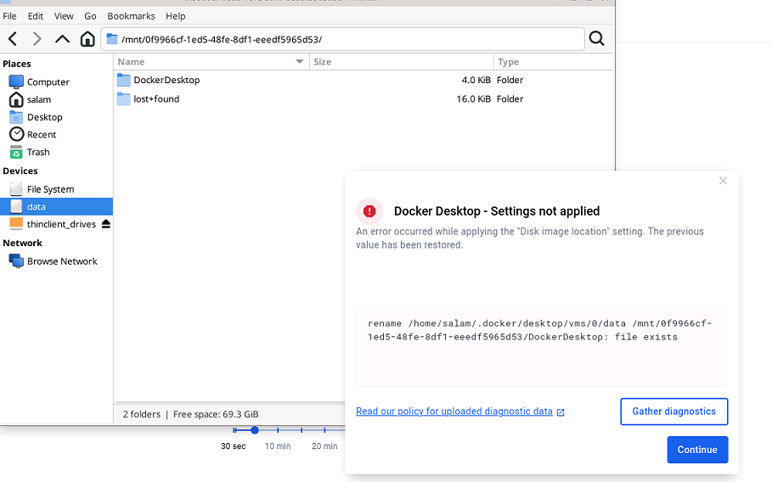Open the home folder icon in toolbar
Image resolution: width=772 pixels, height=482 pixels.
87,39
